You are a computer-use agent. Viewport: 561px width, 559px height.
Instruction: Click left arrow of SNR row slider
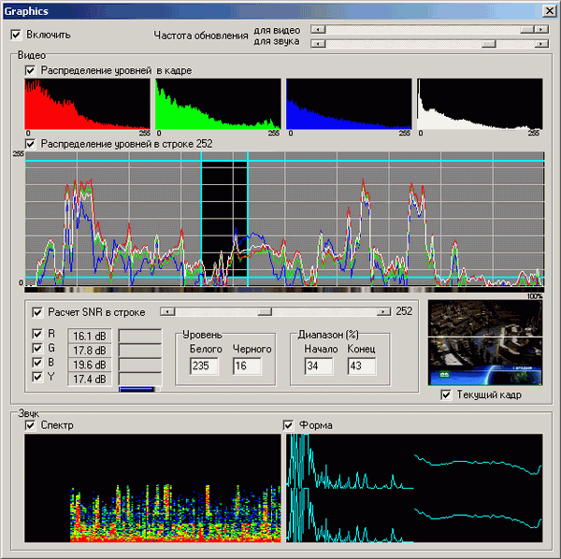165,311
